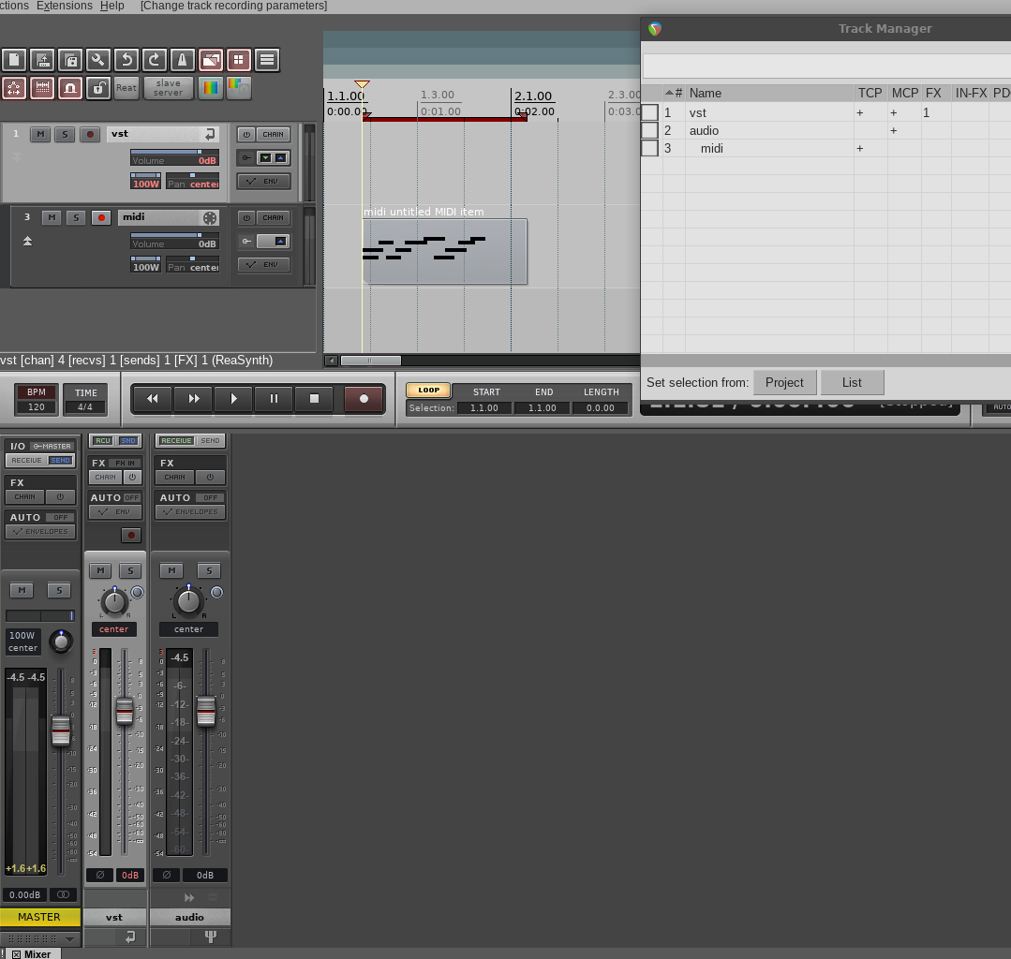Toggle the auto-crossfade toolbar icon

pyautogui.click(x=210, y=60)
